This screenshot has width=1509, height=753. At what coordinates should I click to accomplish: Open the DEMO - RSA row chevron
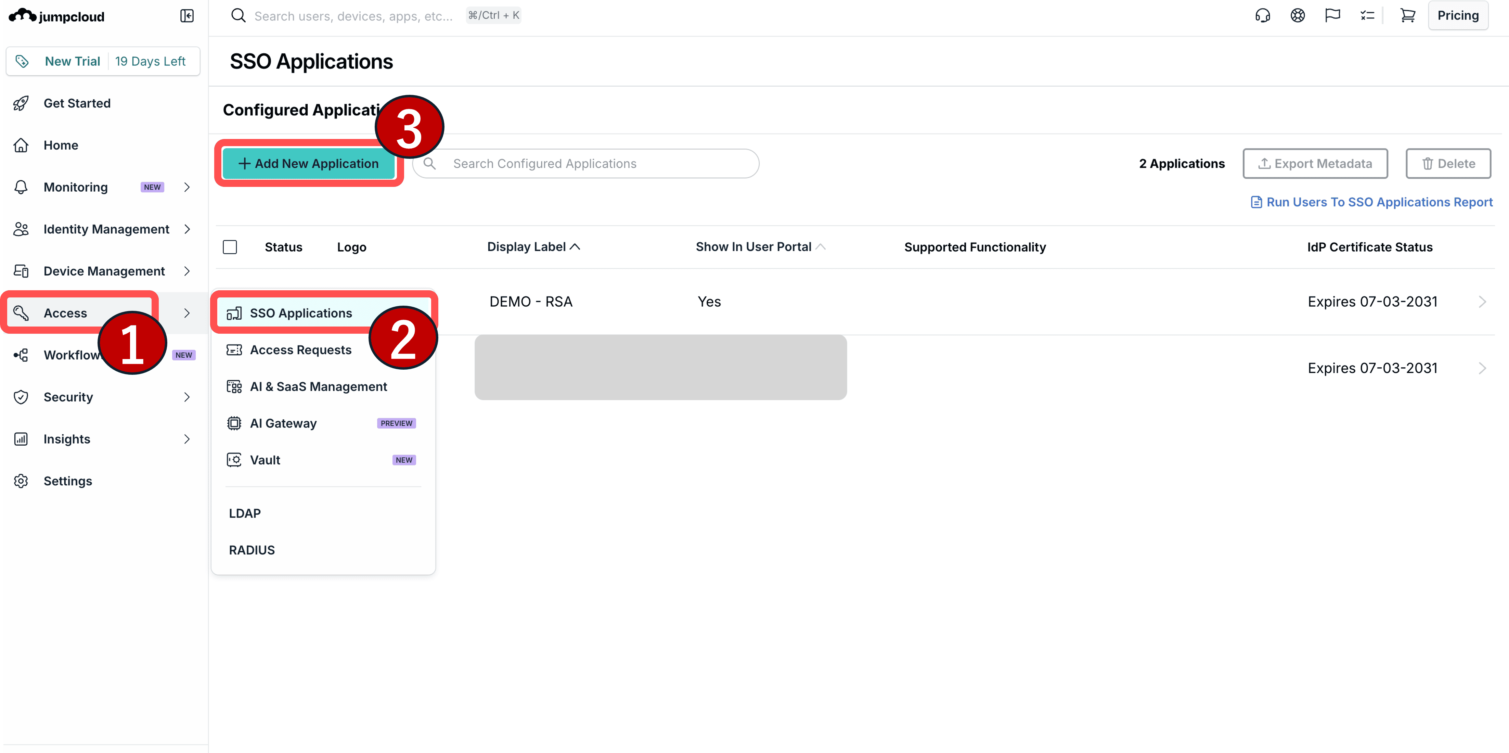coord(1482,302)
